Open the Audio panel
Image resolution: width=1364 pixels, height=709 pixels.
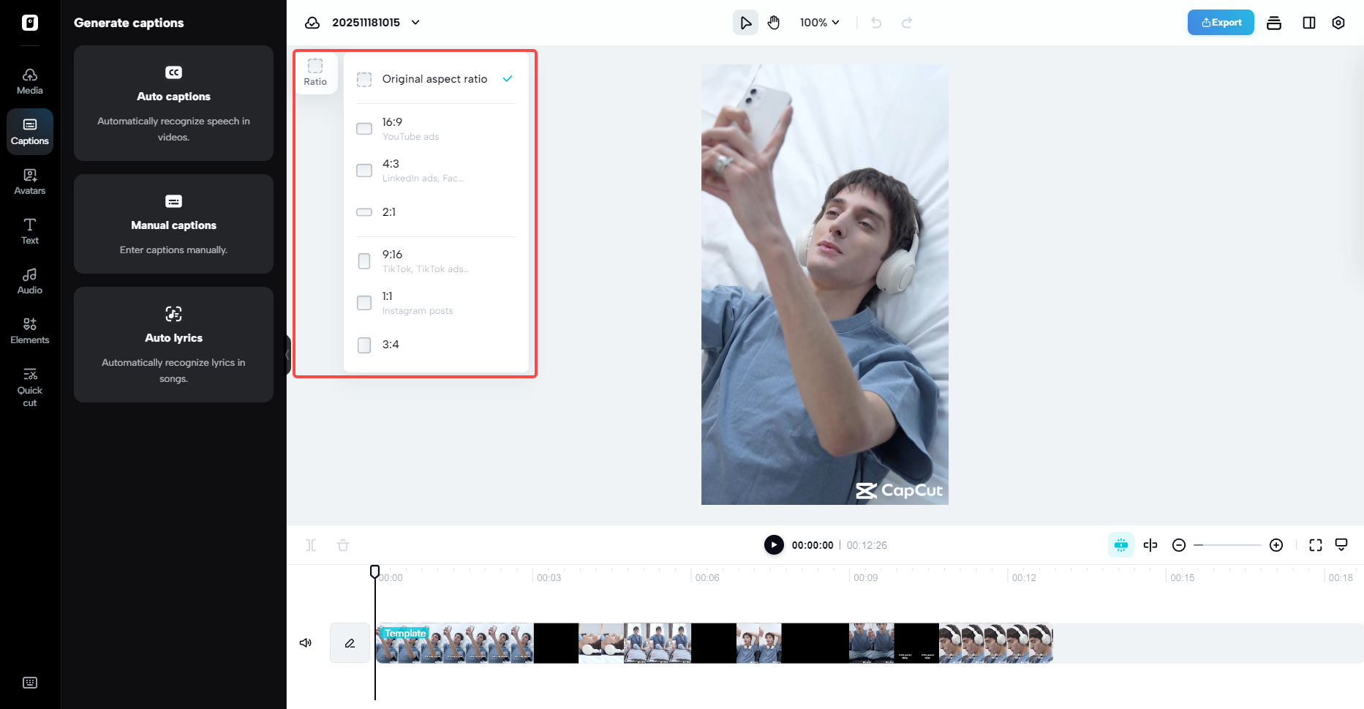click(30, 281)
